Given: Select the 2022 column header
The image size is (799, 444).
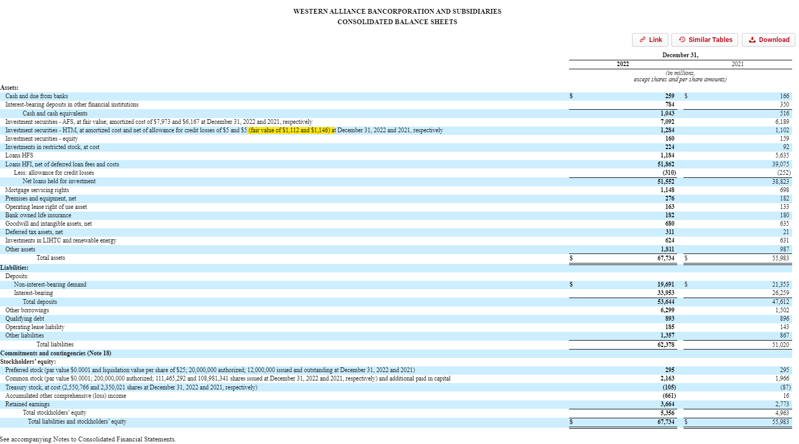Looking at the screenshot, I should [623, 64].
